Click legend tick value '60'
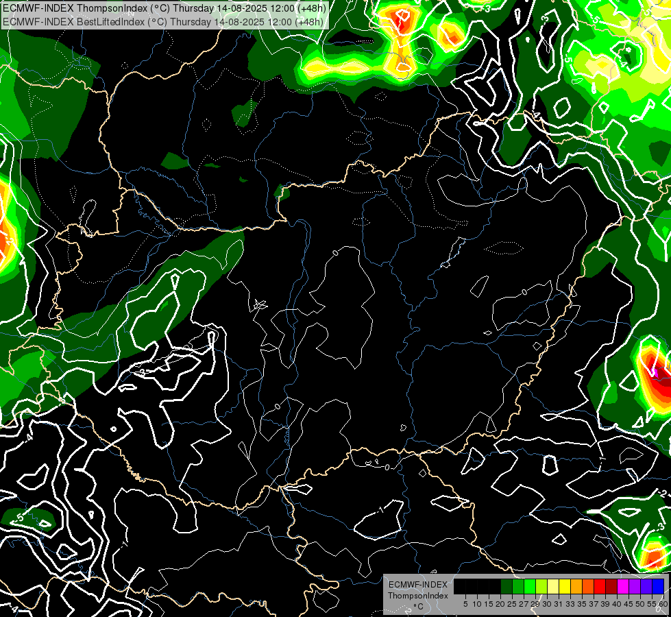Screen dimensions: 671x617 pos(663,604)
